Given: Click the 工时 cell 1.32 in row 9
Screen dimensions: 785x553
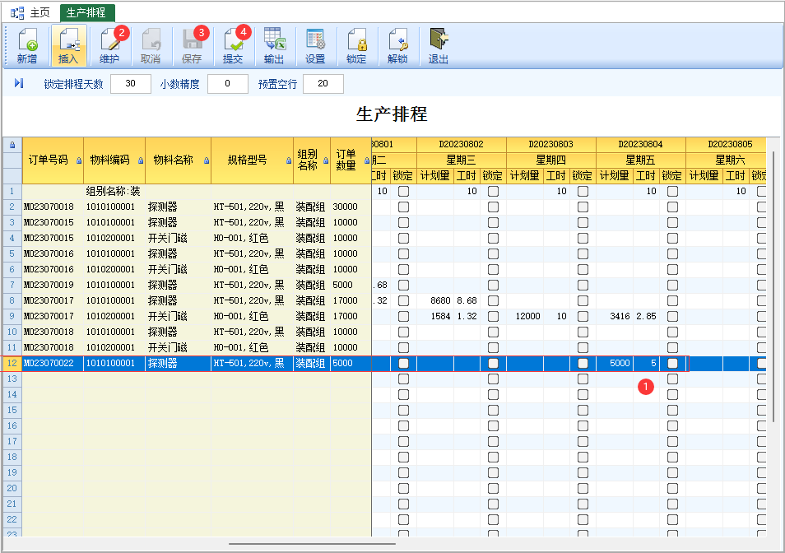Looking at the screenshot, I should 467,316.
